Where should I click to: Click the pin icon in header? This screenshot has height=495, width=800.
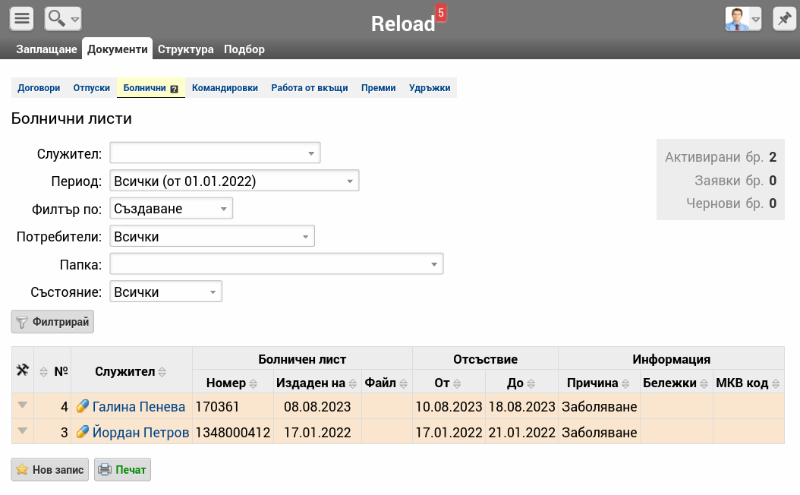point(784,19)
